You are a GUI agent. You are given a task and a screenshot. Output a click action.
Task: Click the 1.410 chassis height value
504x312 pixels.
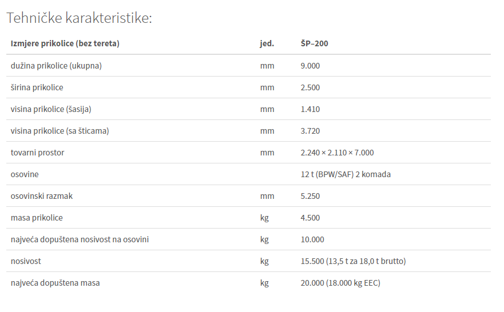coord(310,109)
